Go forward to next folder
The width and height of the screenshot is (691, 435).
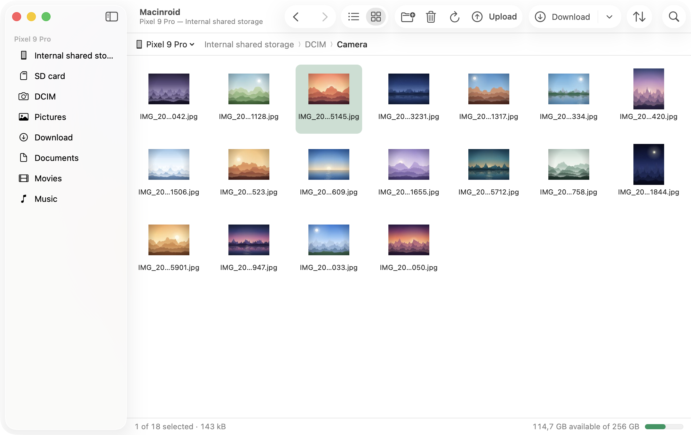(x=324, y=17)
